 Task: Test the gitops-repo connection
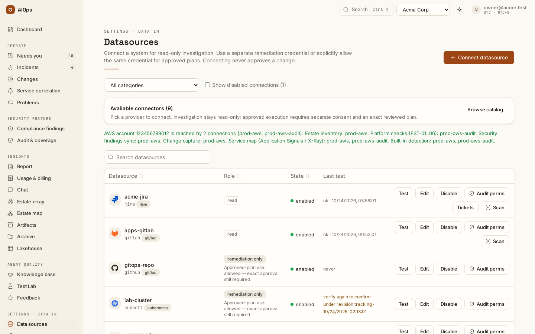(x=403, y=269)
